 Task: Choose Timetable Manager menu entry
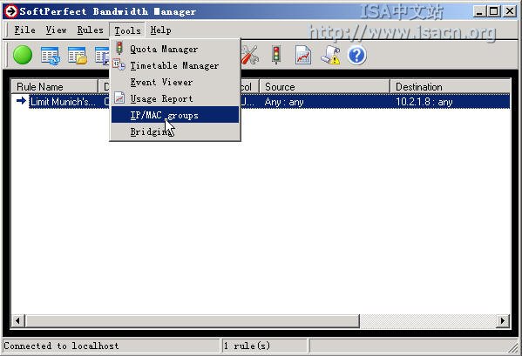(x=175, y=65)
